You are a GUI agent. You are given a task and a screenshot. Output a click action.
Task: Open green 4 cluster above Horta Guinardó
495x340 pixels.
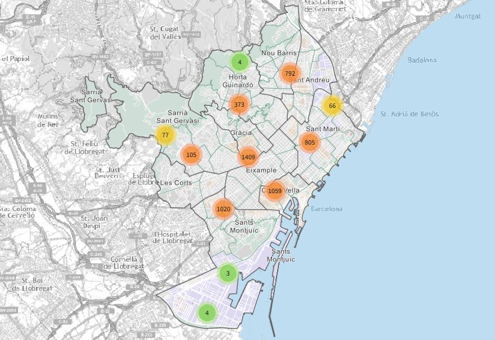[x=240, y=62]
